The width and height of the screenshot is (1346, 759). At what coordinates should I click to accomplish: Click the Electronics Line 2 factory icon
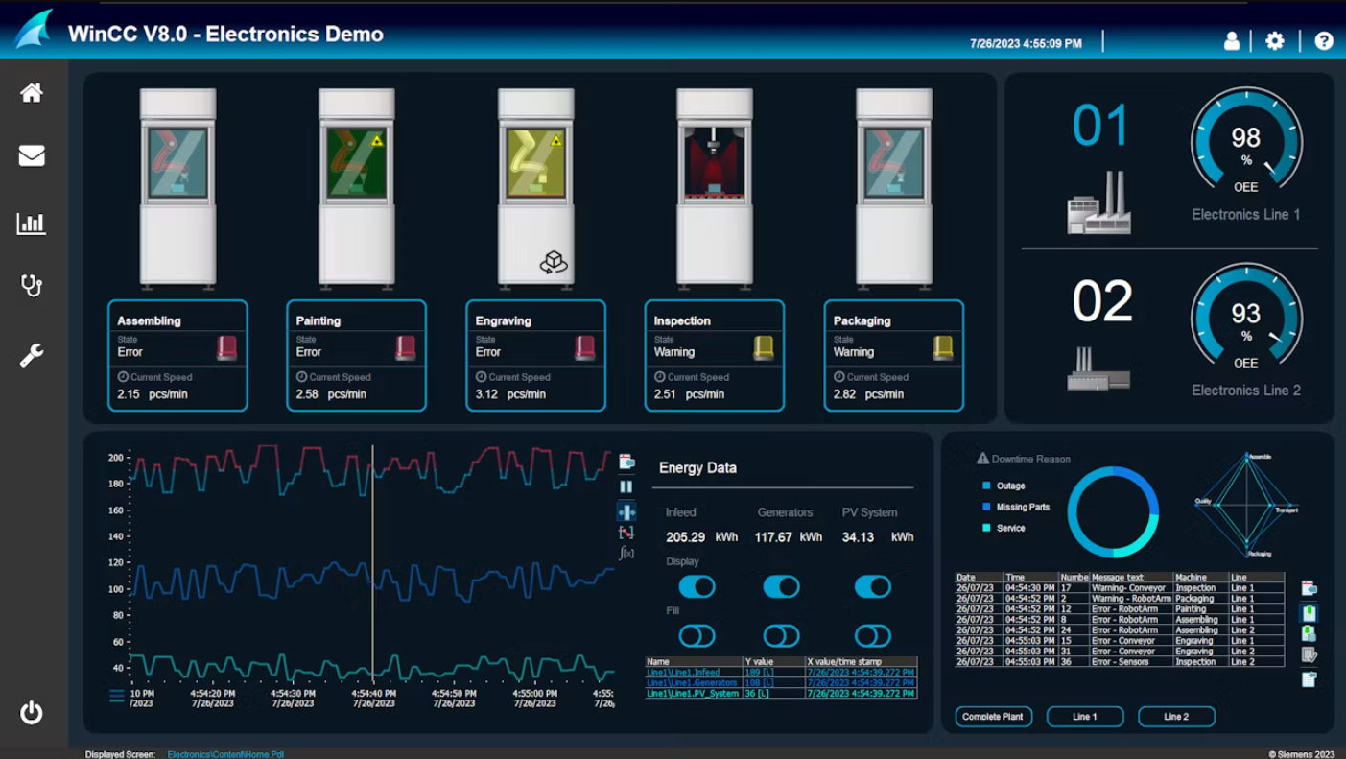pos(1098,370)
